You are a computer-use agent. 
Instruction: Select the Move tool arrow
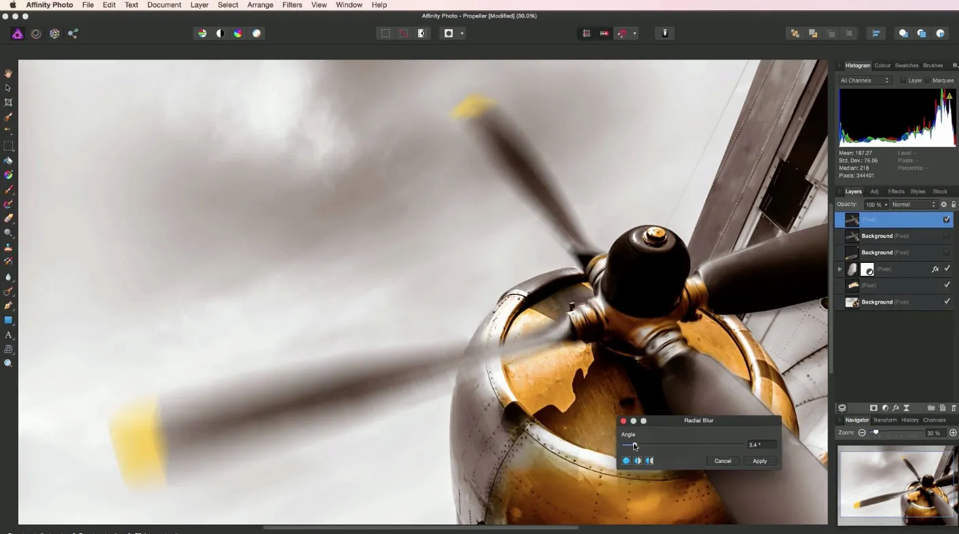(x=8, y=88)
